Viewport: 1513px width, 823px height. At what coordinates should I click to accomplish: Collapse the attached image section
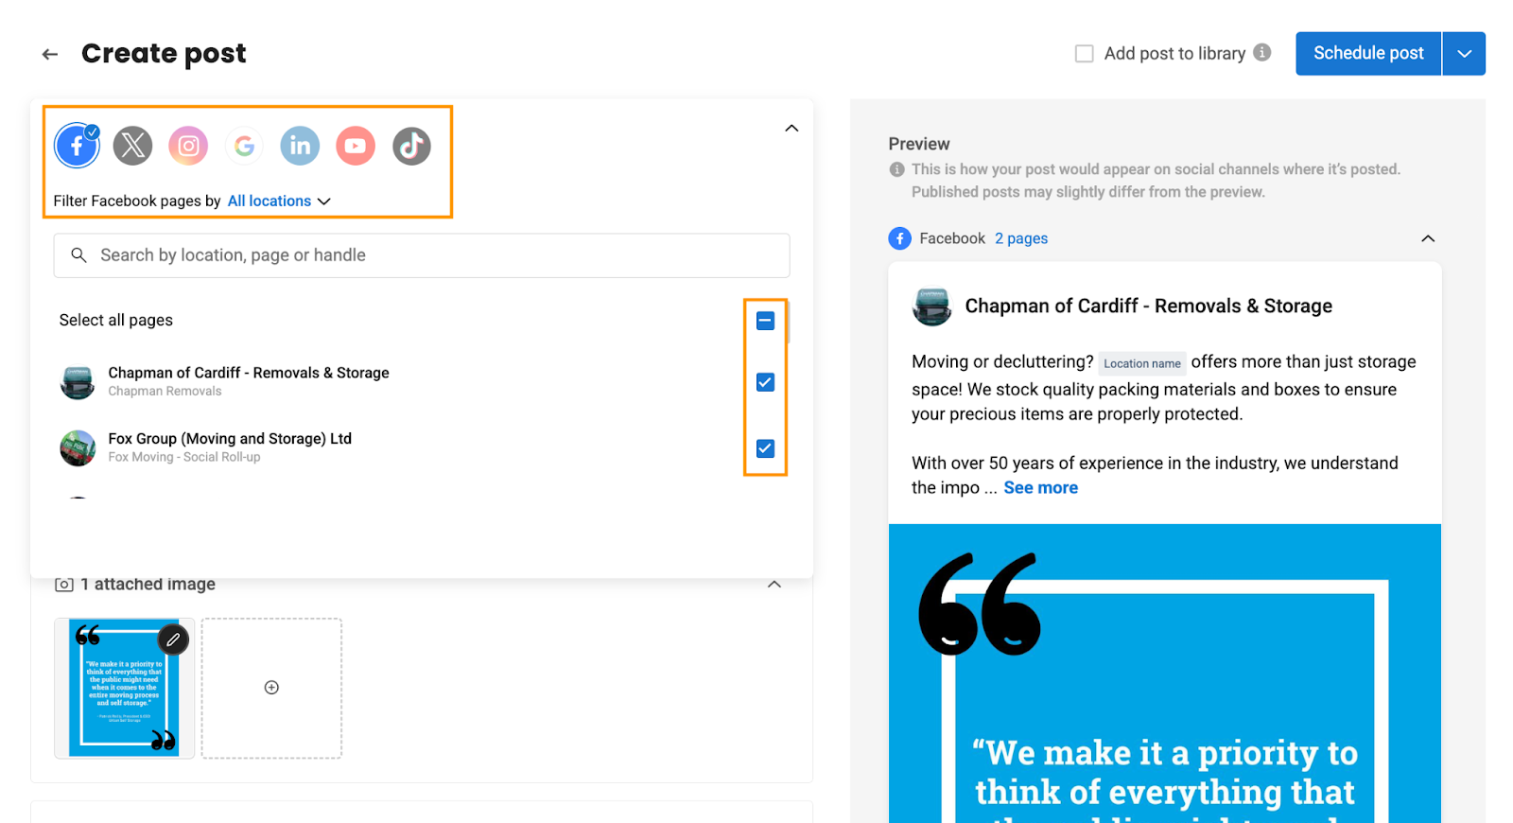[774, 585]
